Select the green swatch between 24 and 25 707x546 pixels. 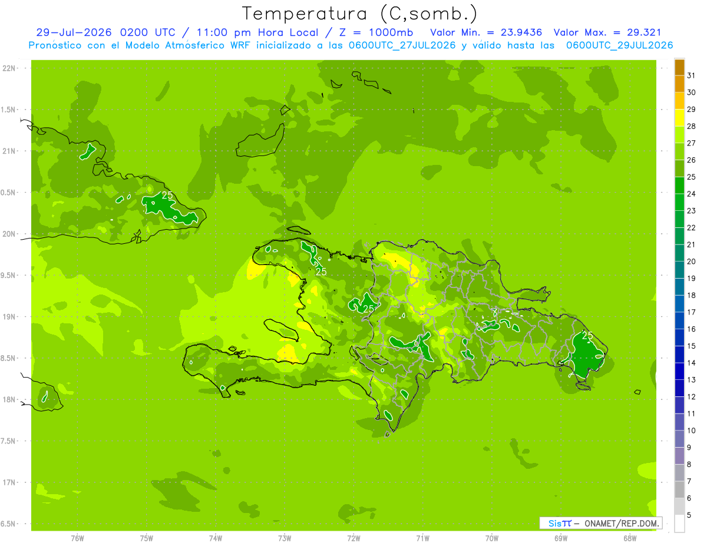point(679,186)
